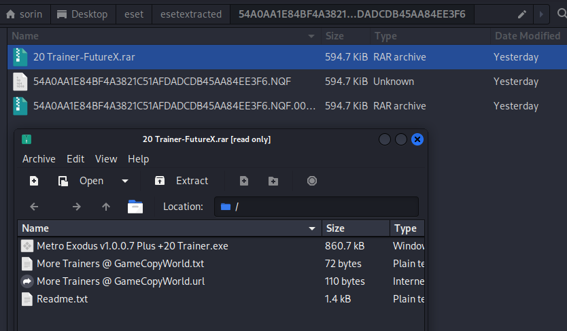Click the Open archive button
This screenshot has width=567, height=331.
82,181
